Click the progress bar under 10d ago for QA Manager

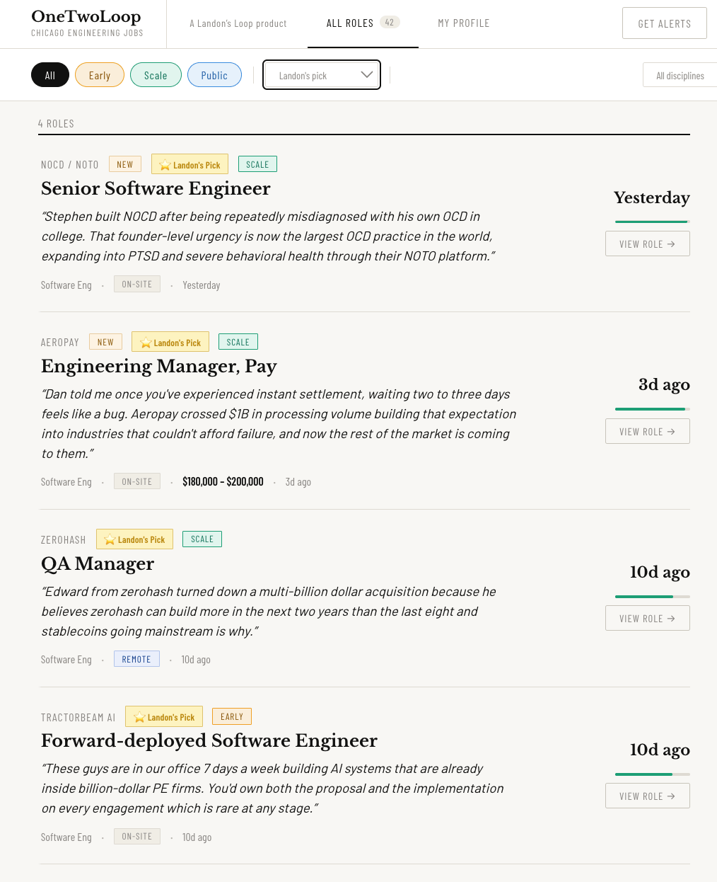pos(652,597)
